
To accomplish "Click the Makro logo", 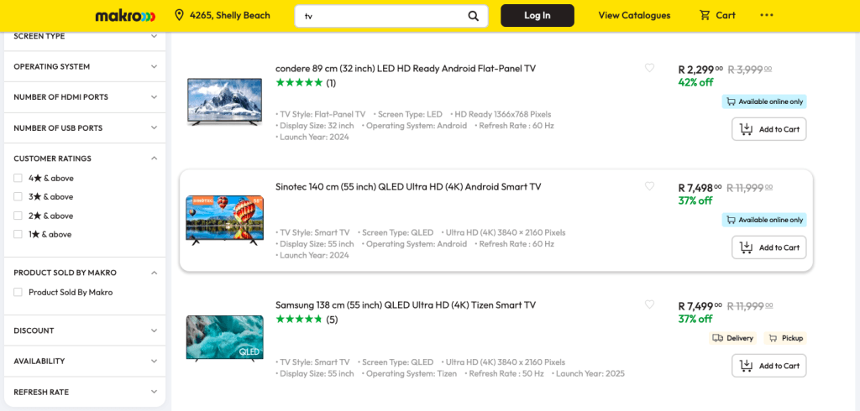I will point(125,15).
